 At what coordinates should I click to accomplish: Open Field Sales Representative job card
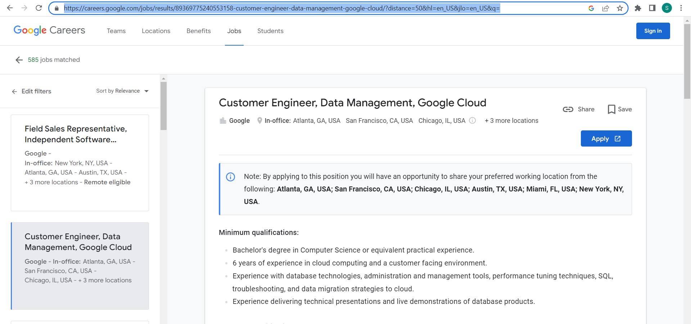tap(80, 163)
